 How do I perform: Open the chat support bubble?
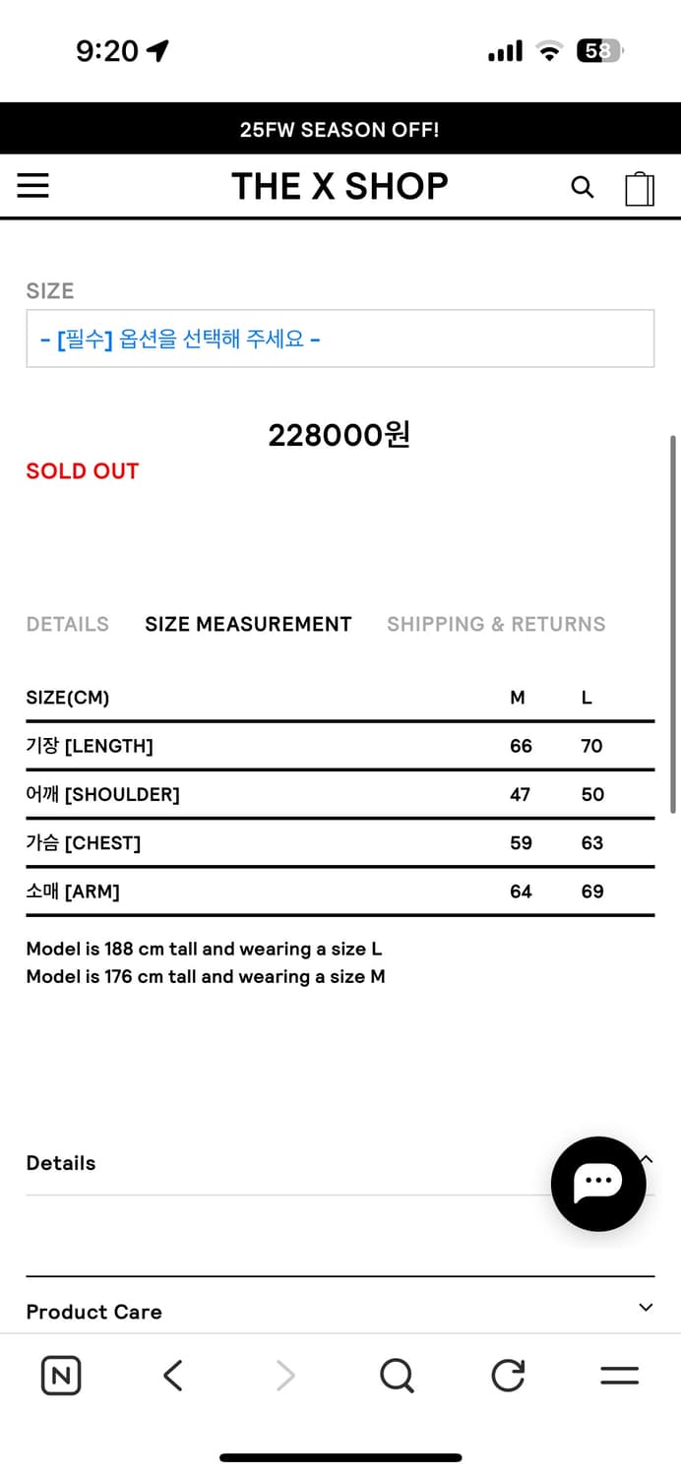pyautogui.click(x=598, y=1184)
